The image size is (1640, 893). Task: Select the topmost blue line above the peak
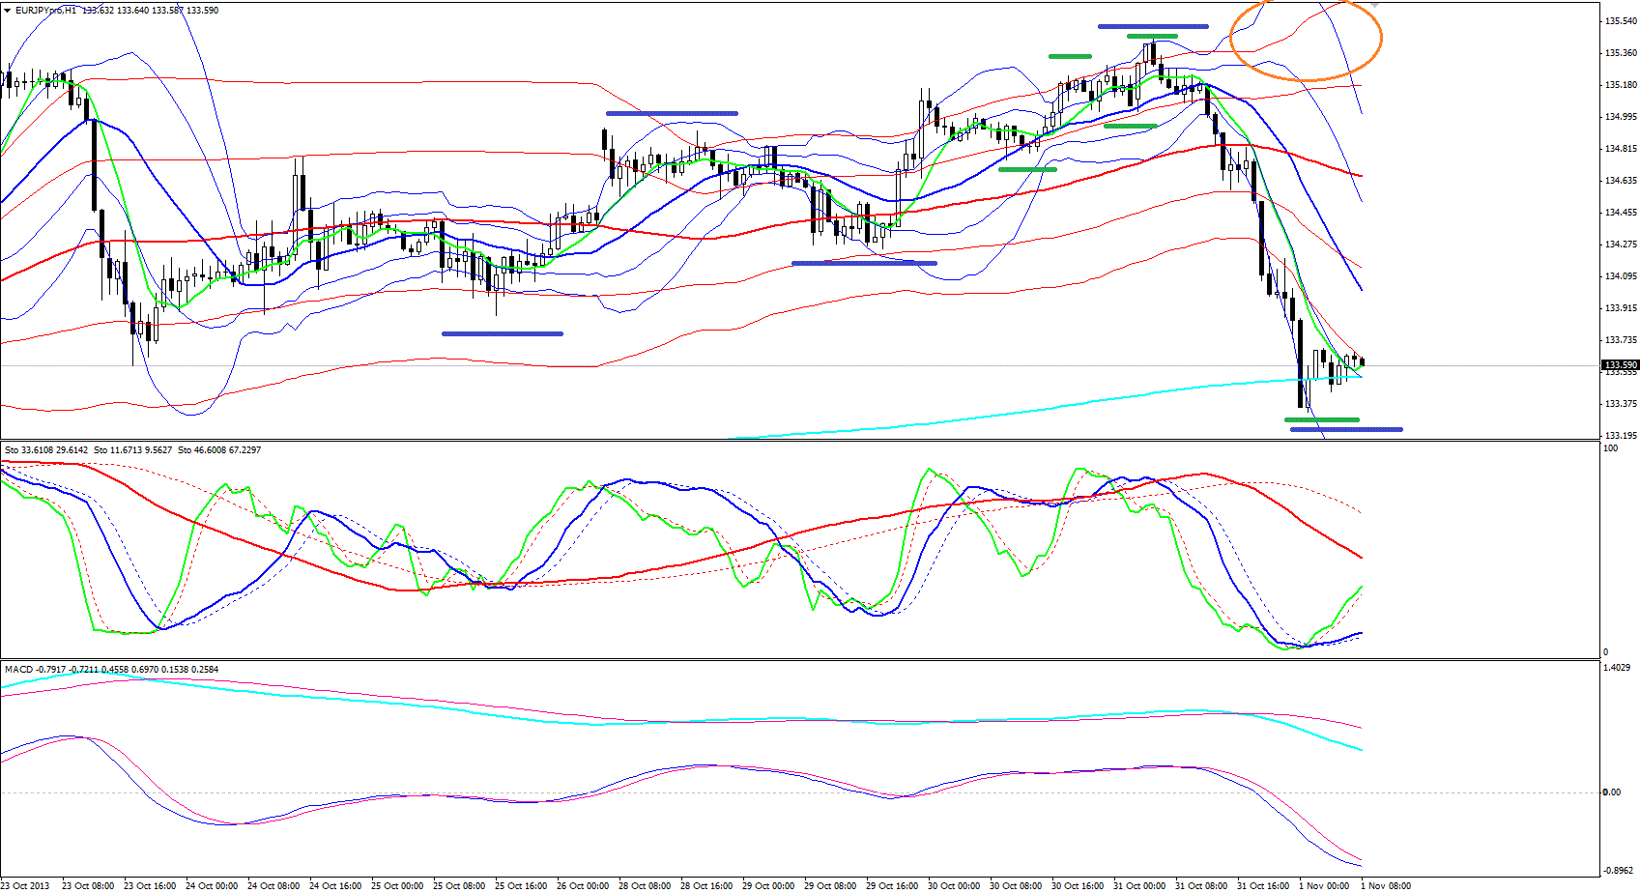(x=1152, y=26)
